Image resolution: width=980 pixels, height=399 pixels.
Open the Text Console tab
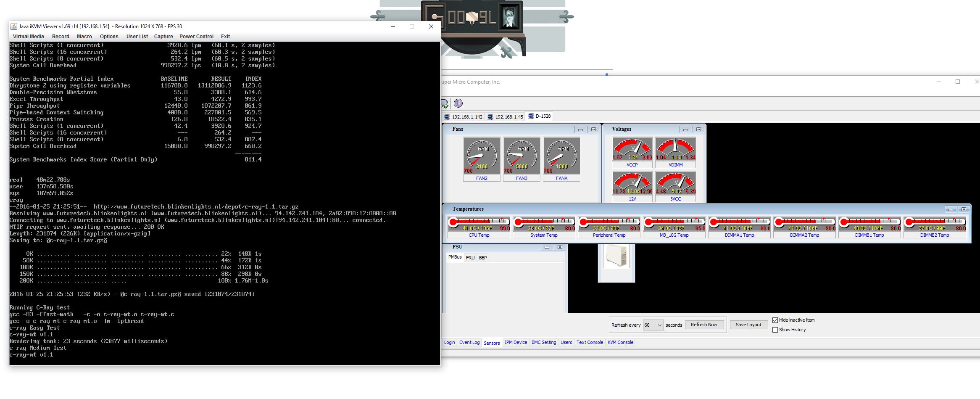click(x=590, y=342)
